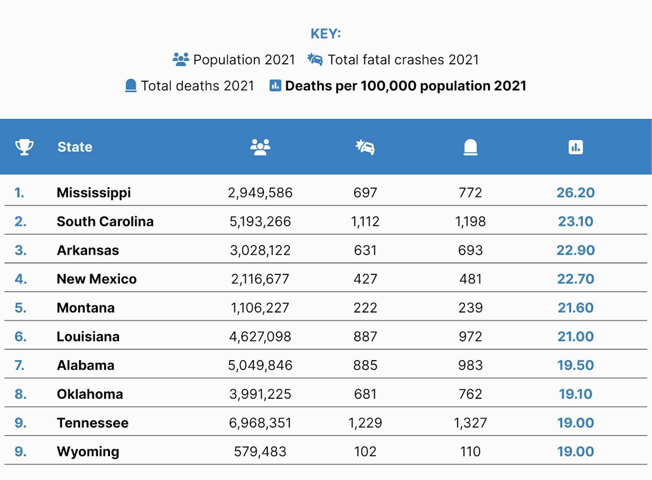Click the tombstone deaths icon in table header

coord(470,147)
